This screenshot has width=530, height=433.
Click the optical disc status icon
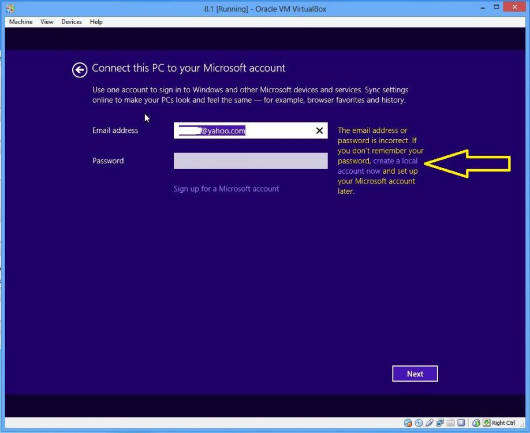(419, 423)
